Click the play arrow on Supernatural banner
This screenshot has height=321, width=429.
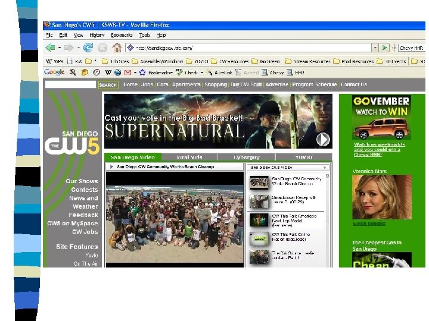(323, 139)
